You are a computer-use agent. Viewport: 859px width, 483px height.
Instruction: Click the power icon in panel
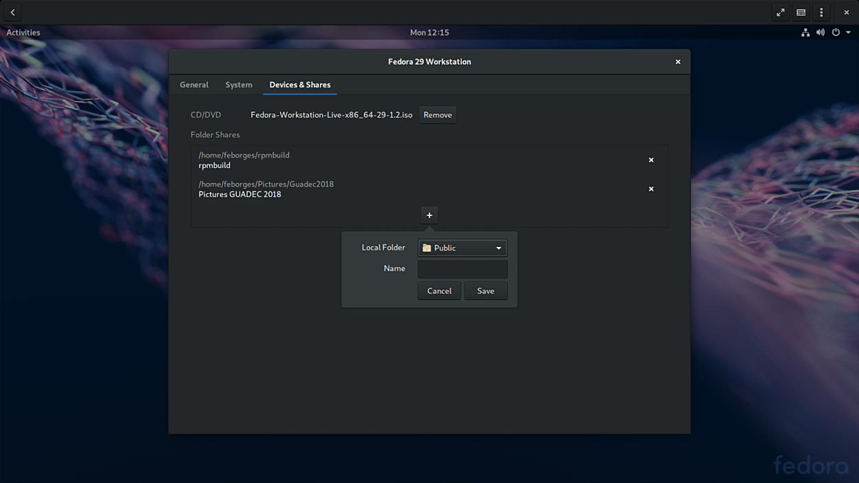pyautogui.click(x=836, y=32)
